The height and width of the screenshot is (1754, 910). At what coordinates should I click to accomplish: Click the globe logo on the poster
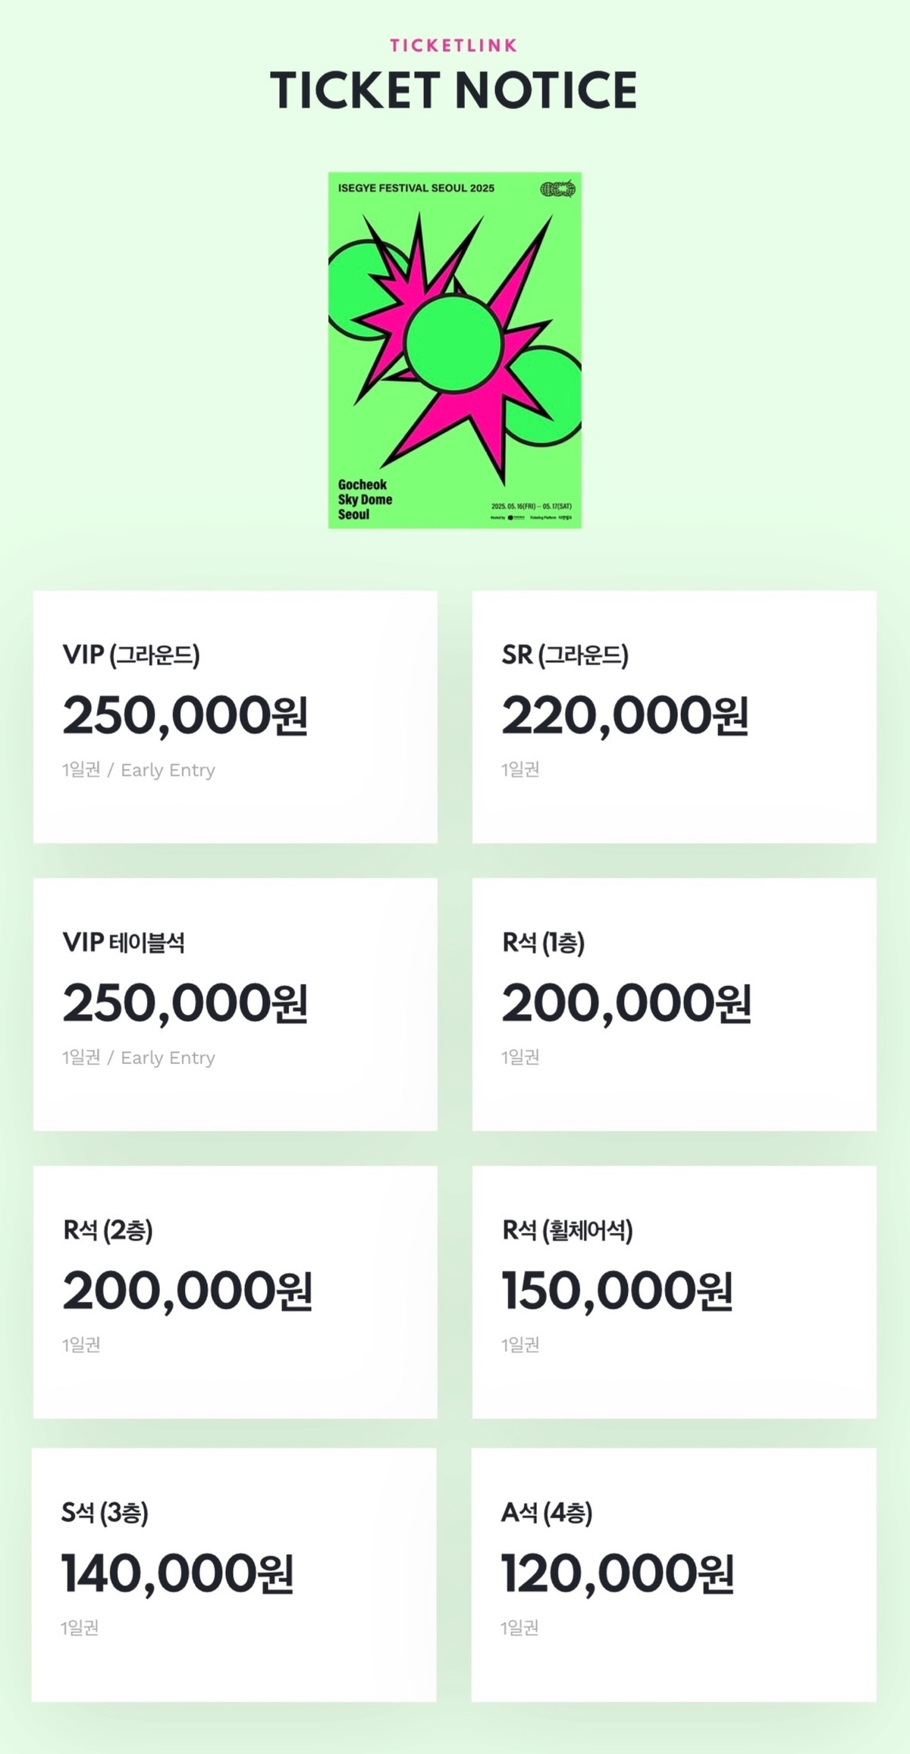[559, 190]
